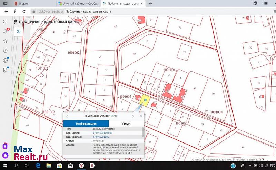Select the Информация tab
Screen dimensions: 276x170
86,123
